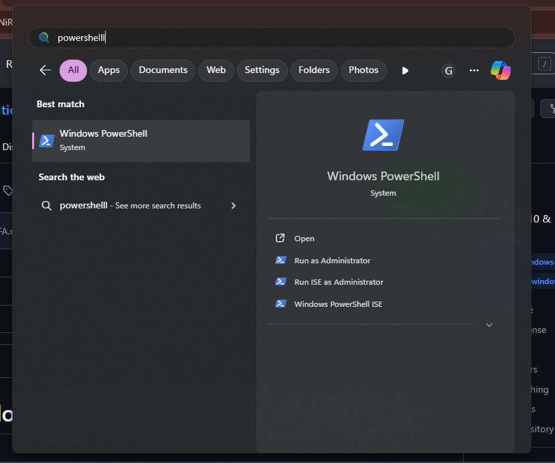The width and height of the screenshot is (555, 463).
Task: Click the back arrow in search panel
Action: tap(46, 70)
